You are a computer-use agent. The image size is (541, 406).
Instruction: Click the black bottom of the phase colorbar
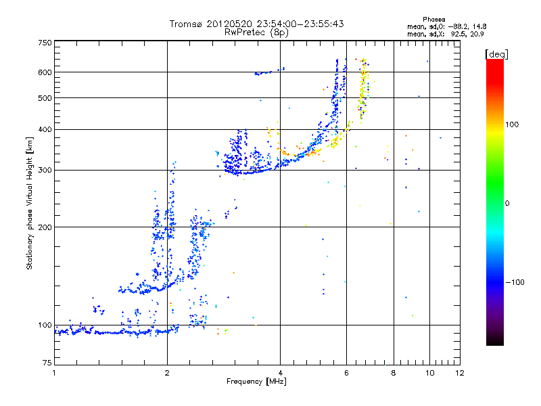click(495, 340)
